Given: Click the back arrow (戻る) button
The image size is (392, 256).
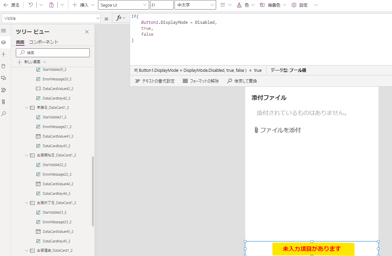Looking at the screenshot, I should [11, 5].
